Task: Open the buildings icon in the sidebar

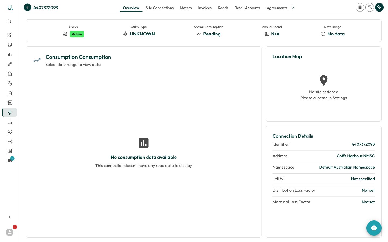Action: click(10, 74)
